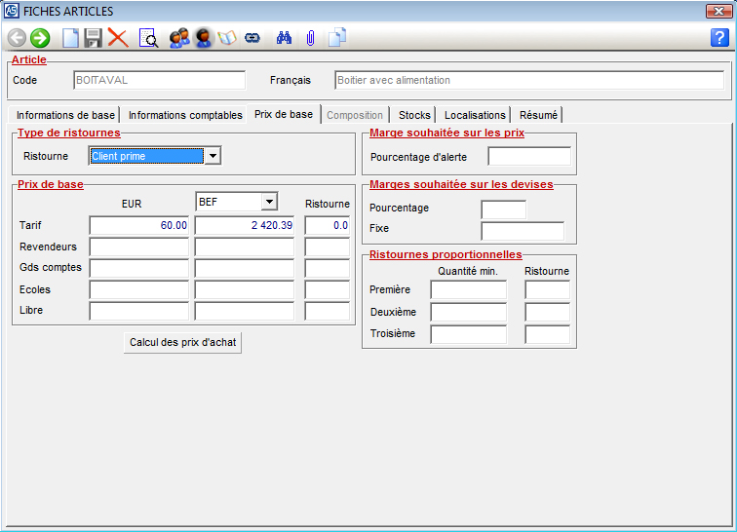This screenshot has height=532, width=737.
Task: Expand the Ristourne type dropdown
Action: (x=213, y=156)
